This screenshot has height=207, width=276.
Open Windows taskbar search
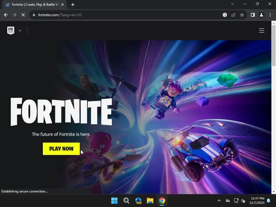tap(126, 201)
